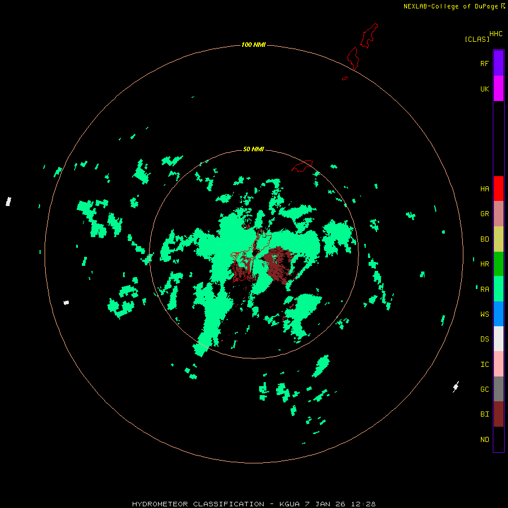Image resolution: width=508 pixels, height=508 pixels.
Task: Click the BI brown legend swatch
Action: point(498,414)
